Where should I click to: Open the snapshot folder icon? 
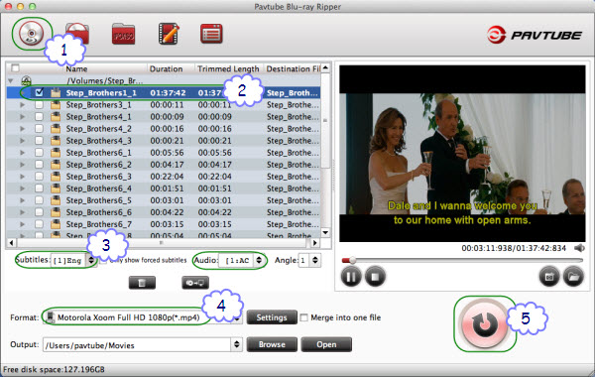pos(573,277)
